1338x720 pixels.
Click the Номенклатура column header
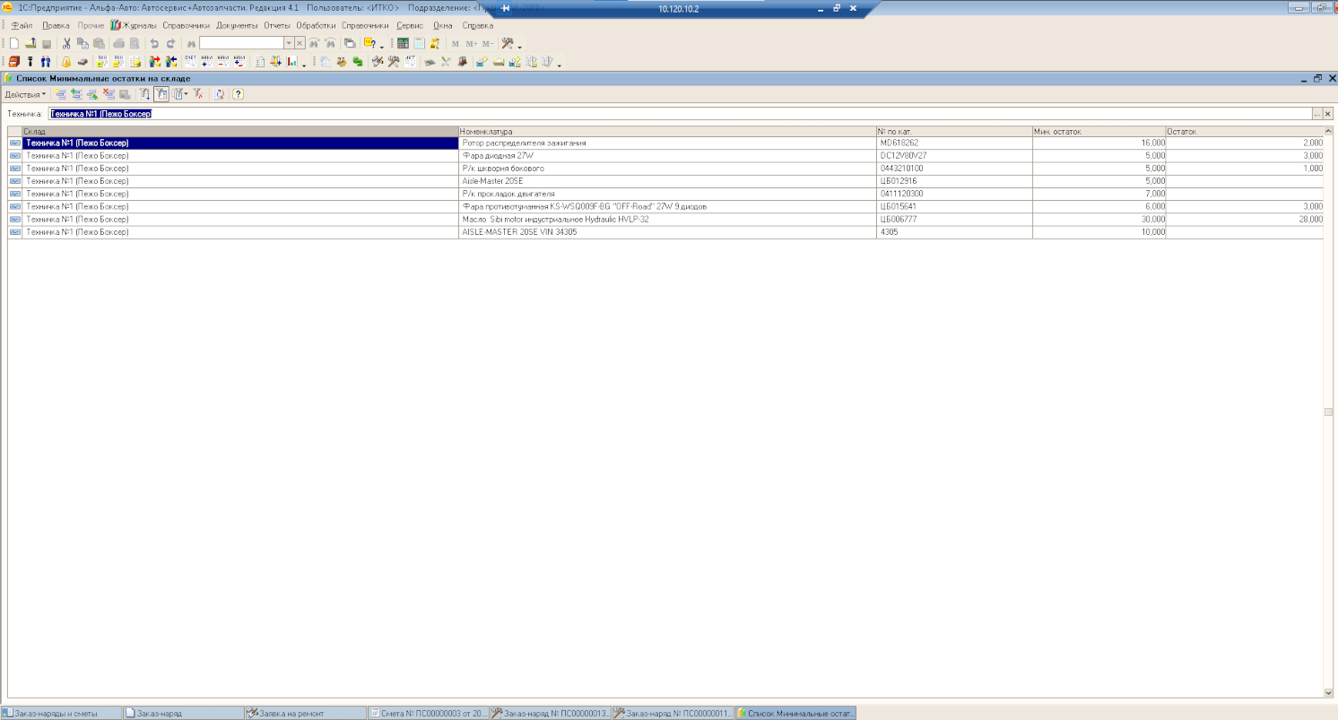pos(666,132)
